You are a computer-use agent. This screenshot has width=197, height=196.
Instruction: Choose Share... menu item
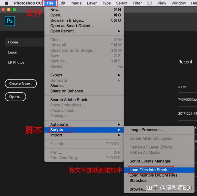click(84, 86)
